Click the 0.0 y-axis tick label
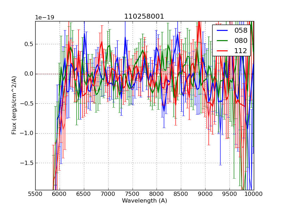282x211 pixels. coord(28,74)
